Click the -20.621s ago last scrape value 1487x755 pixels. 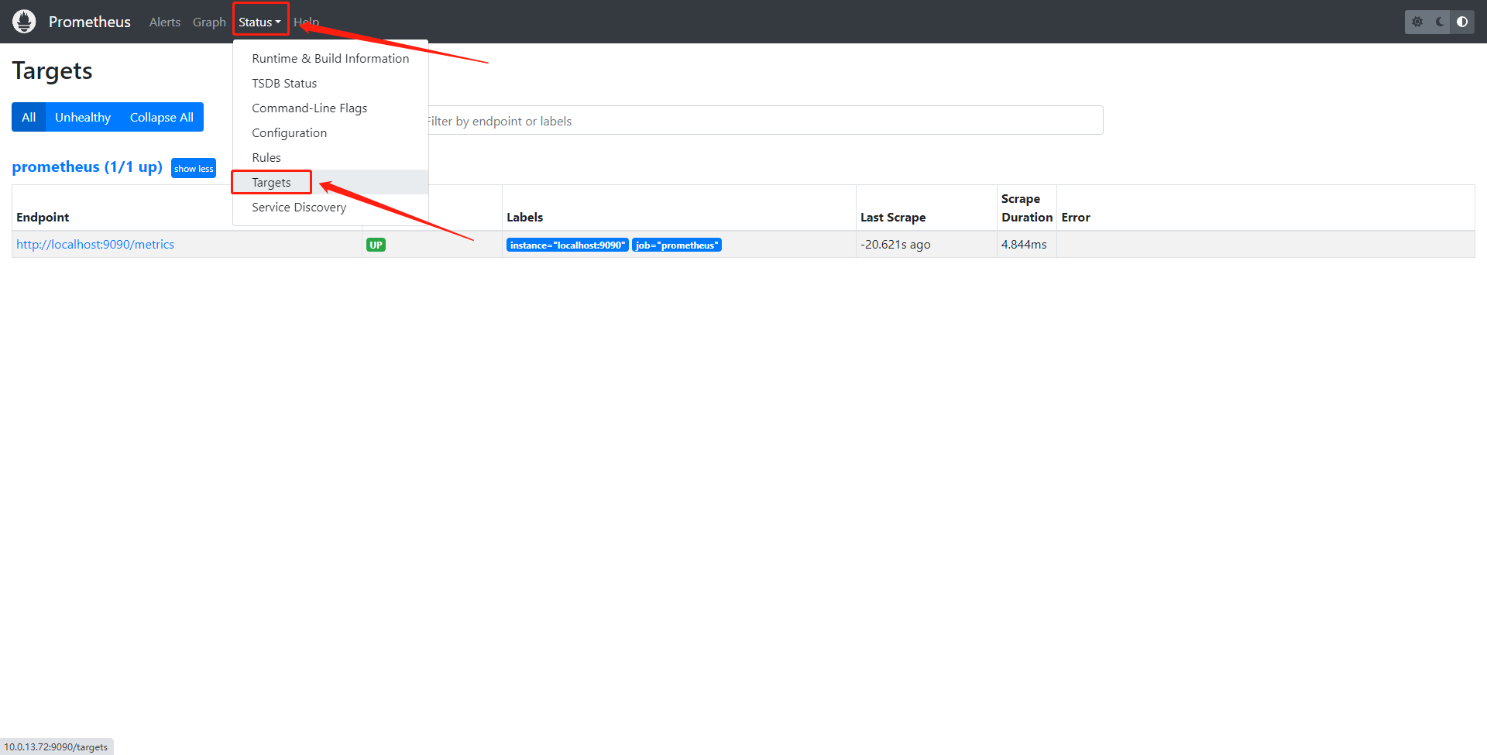pos(895,244)
